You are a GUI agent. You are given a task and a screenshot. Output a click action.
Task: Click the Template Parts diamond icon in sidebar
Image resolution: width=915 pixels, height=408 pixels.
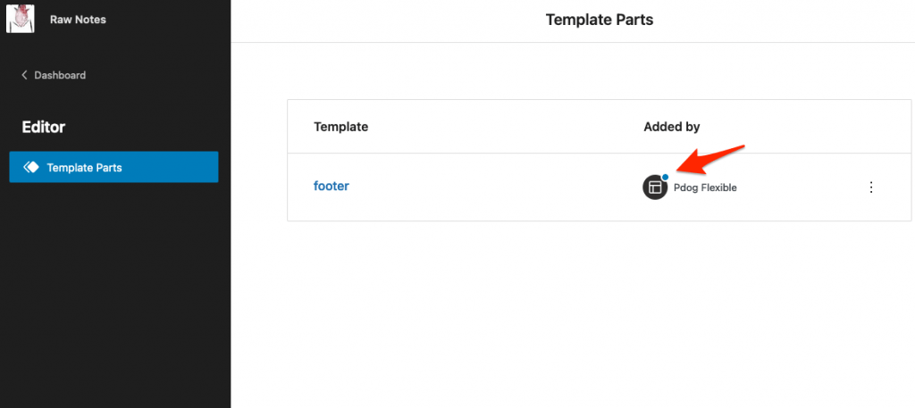[x=31, y=167]
